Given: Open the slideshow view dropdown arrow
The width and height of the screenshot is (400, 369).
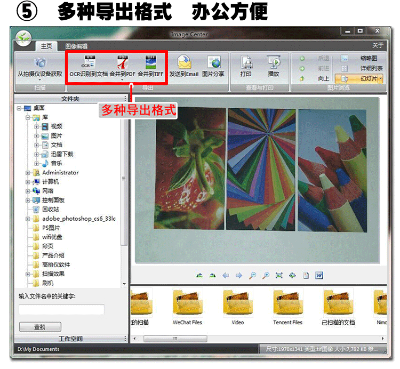Looking at the screenshot, I should [x=381, y=78].
